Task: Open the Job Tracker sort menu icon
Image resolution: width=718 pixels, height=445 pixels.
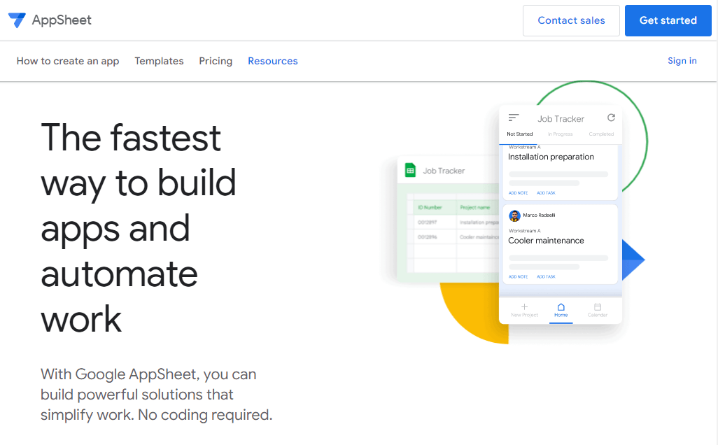Action: [513, 118]
